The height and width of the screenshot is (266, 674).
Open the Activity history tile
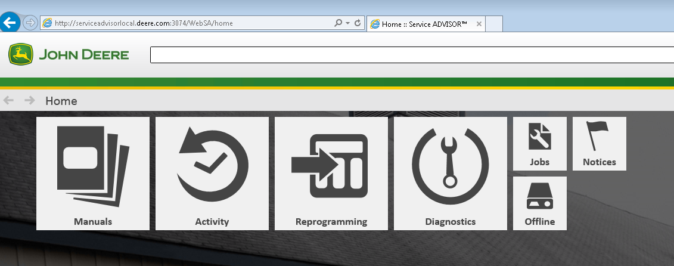[212, 173]
